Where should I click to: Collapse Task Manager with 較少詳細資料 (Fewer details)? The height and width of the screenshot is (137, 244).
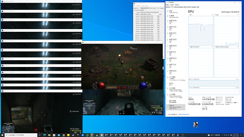pyautogui.click(x=172, y=114)
